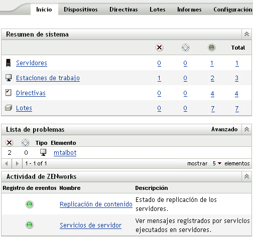The width and height of the screenshot is (253, 238).
Task: Open the top Directivas tab
Action: pyautogui.click(x=123, y=10)
